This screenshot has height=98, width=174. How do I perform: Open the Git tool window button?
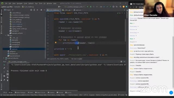click(5, 93)
